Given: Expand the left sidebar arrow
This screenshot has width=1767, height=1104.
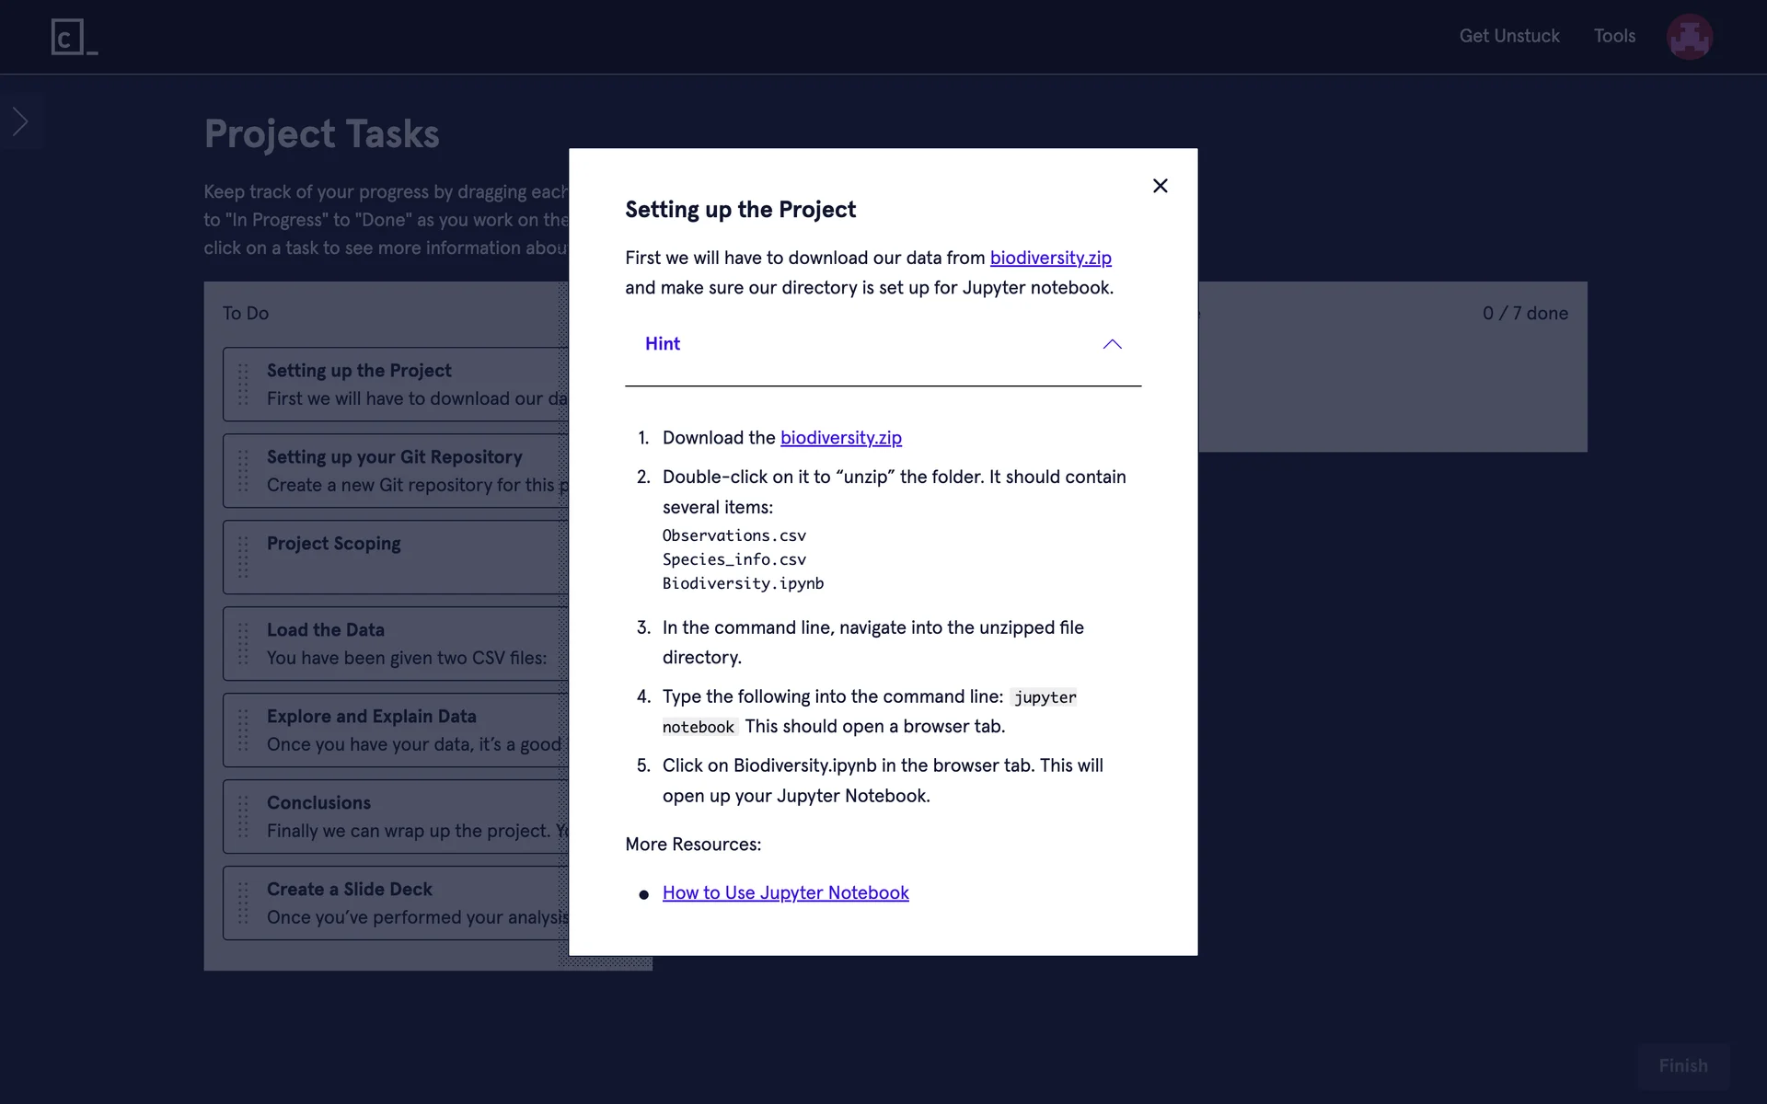Looking at the screenshot, I should (x=20, y=121).
